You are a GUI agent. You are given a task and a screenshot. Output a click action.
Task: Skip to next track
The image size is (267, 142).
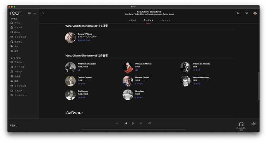coord(140,123)
